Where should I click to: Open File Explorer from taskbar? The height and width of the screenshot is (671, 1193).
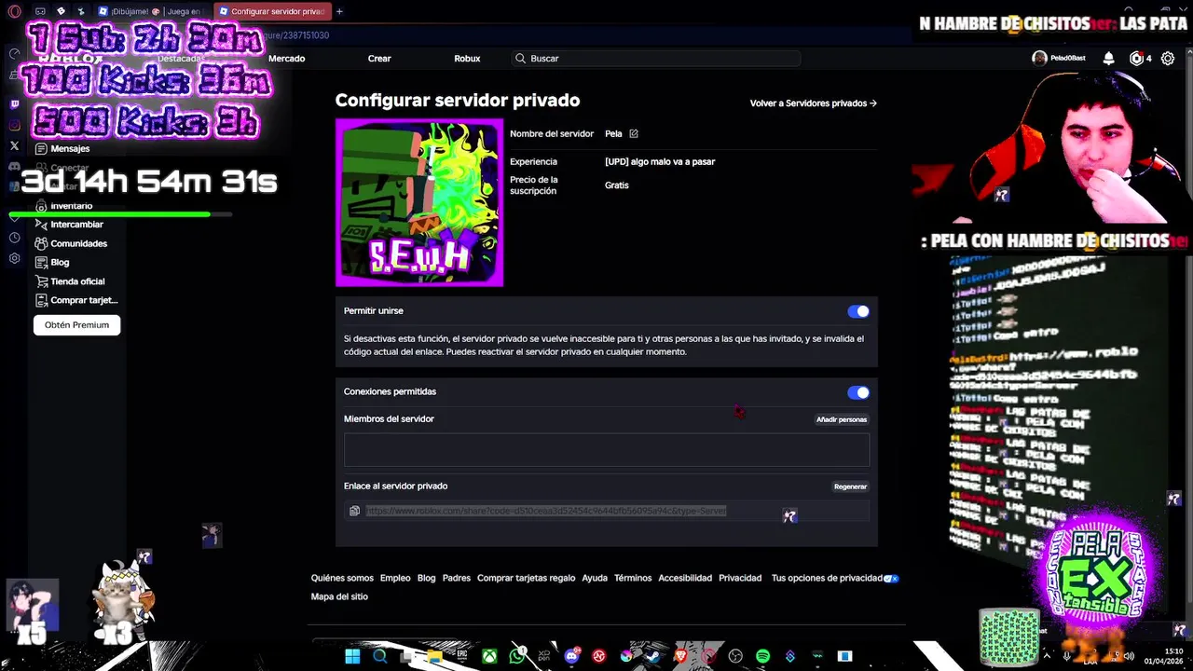pos(434,656)
